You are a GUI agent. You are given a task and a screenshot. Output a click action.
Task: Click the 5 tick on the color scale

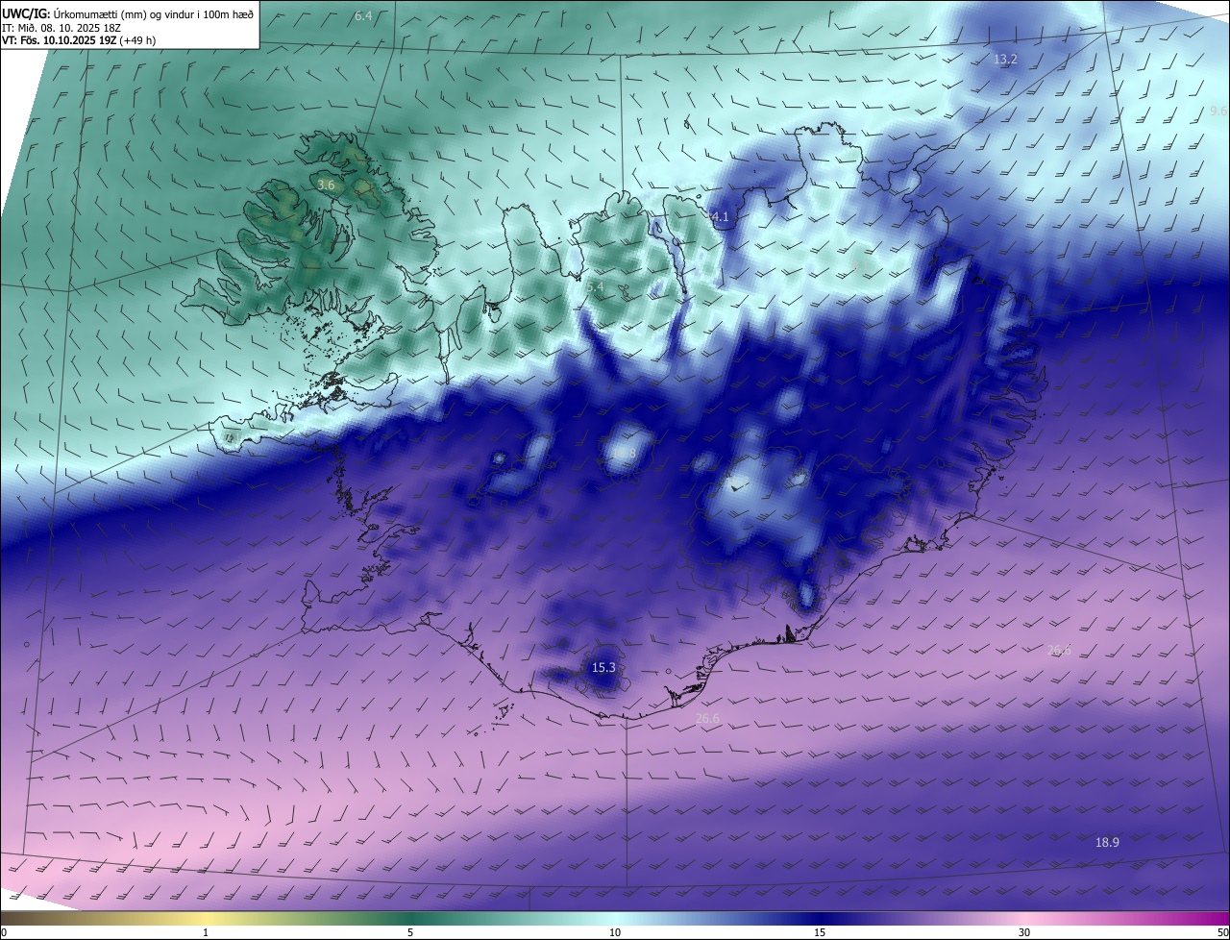[410, 932]
